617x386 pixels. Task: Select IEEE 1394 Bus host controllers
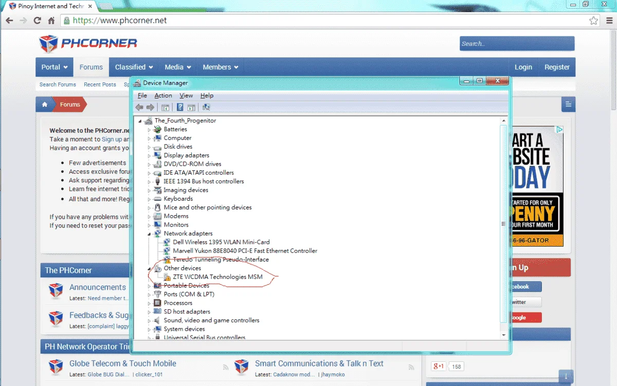tap(204, 182)
